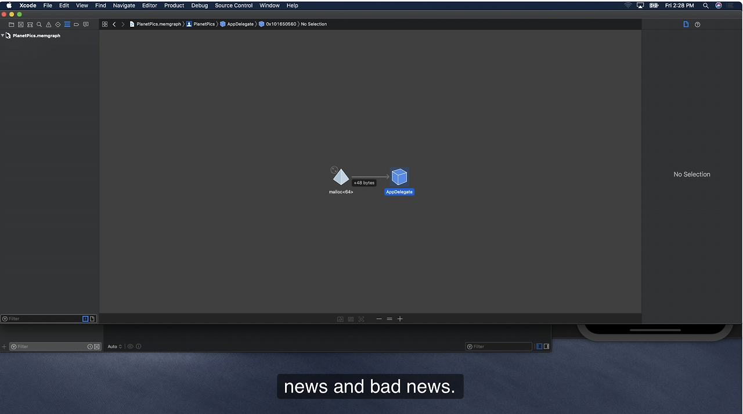This screenshot has width=743, height=414.
Task: Go forward with the jump bar arrow
Action: point(122,24)
